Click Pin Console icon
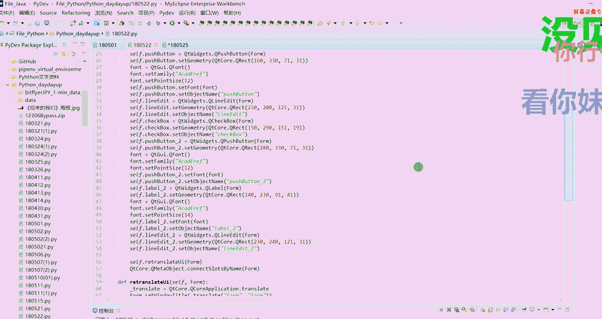602x319 pixels. 524,310
